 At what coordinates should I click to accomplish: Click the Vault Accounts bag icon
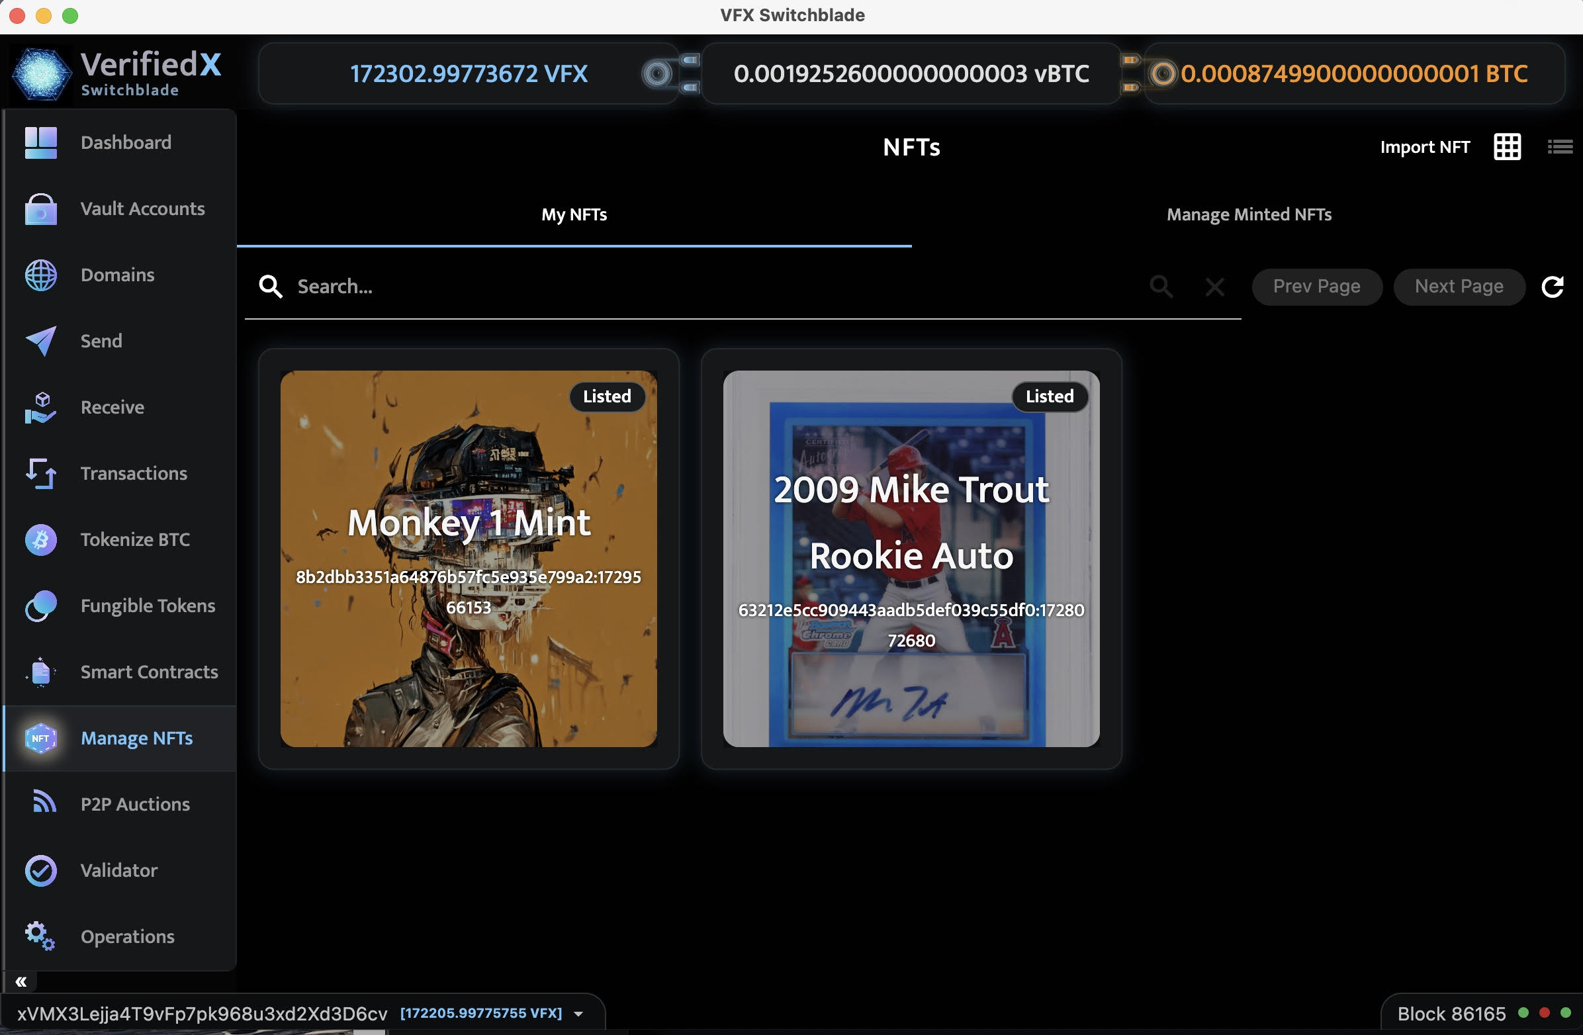[40, 209]
